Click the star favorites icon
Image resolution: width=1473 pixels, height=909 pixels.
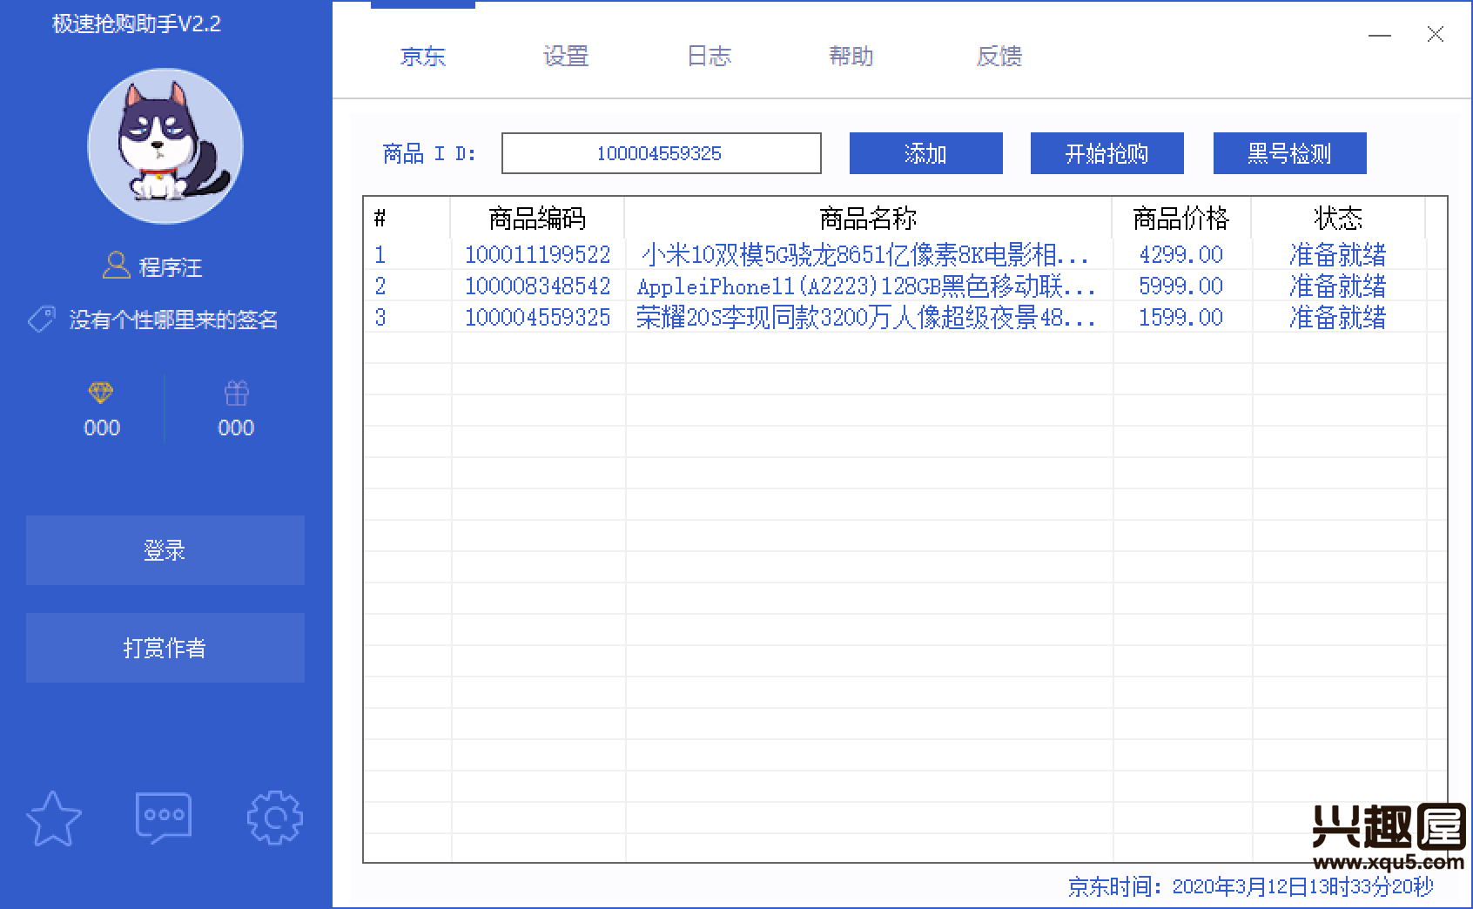tap(54, 818)
